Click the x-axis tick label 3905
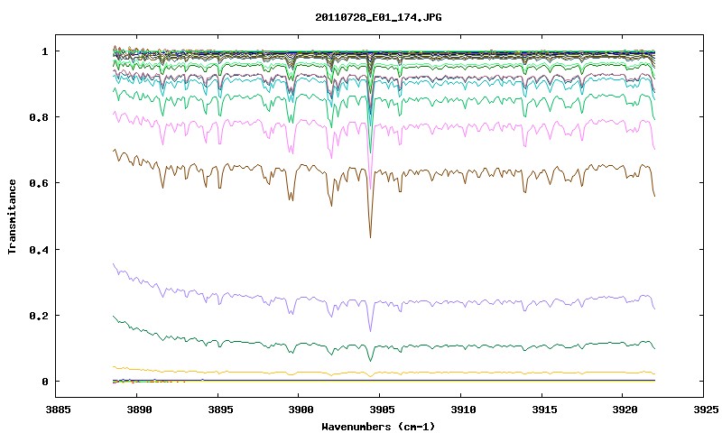Viewport: 722px width, 433px height. (380, 410)
